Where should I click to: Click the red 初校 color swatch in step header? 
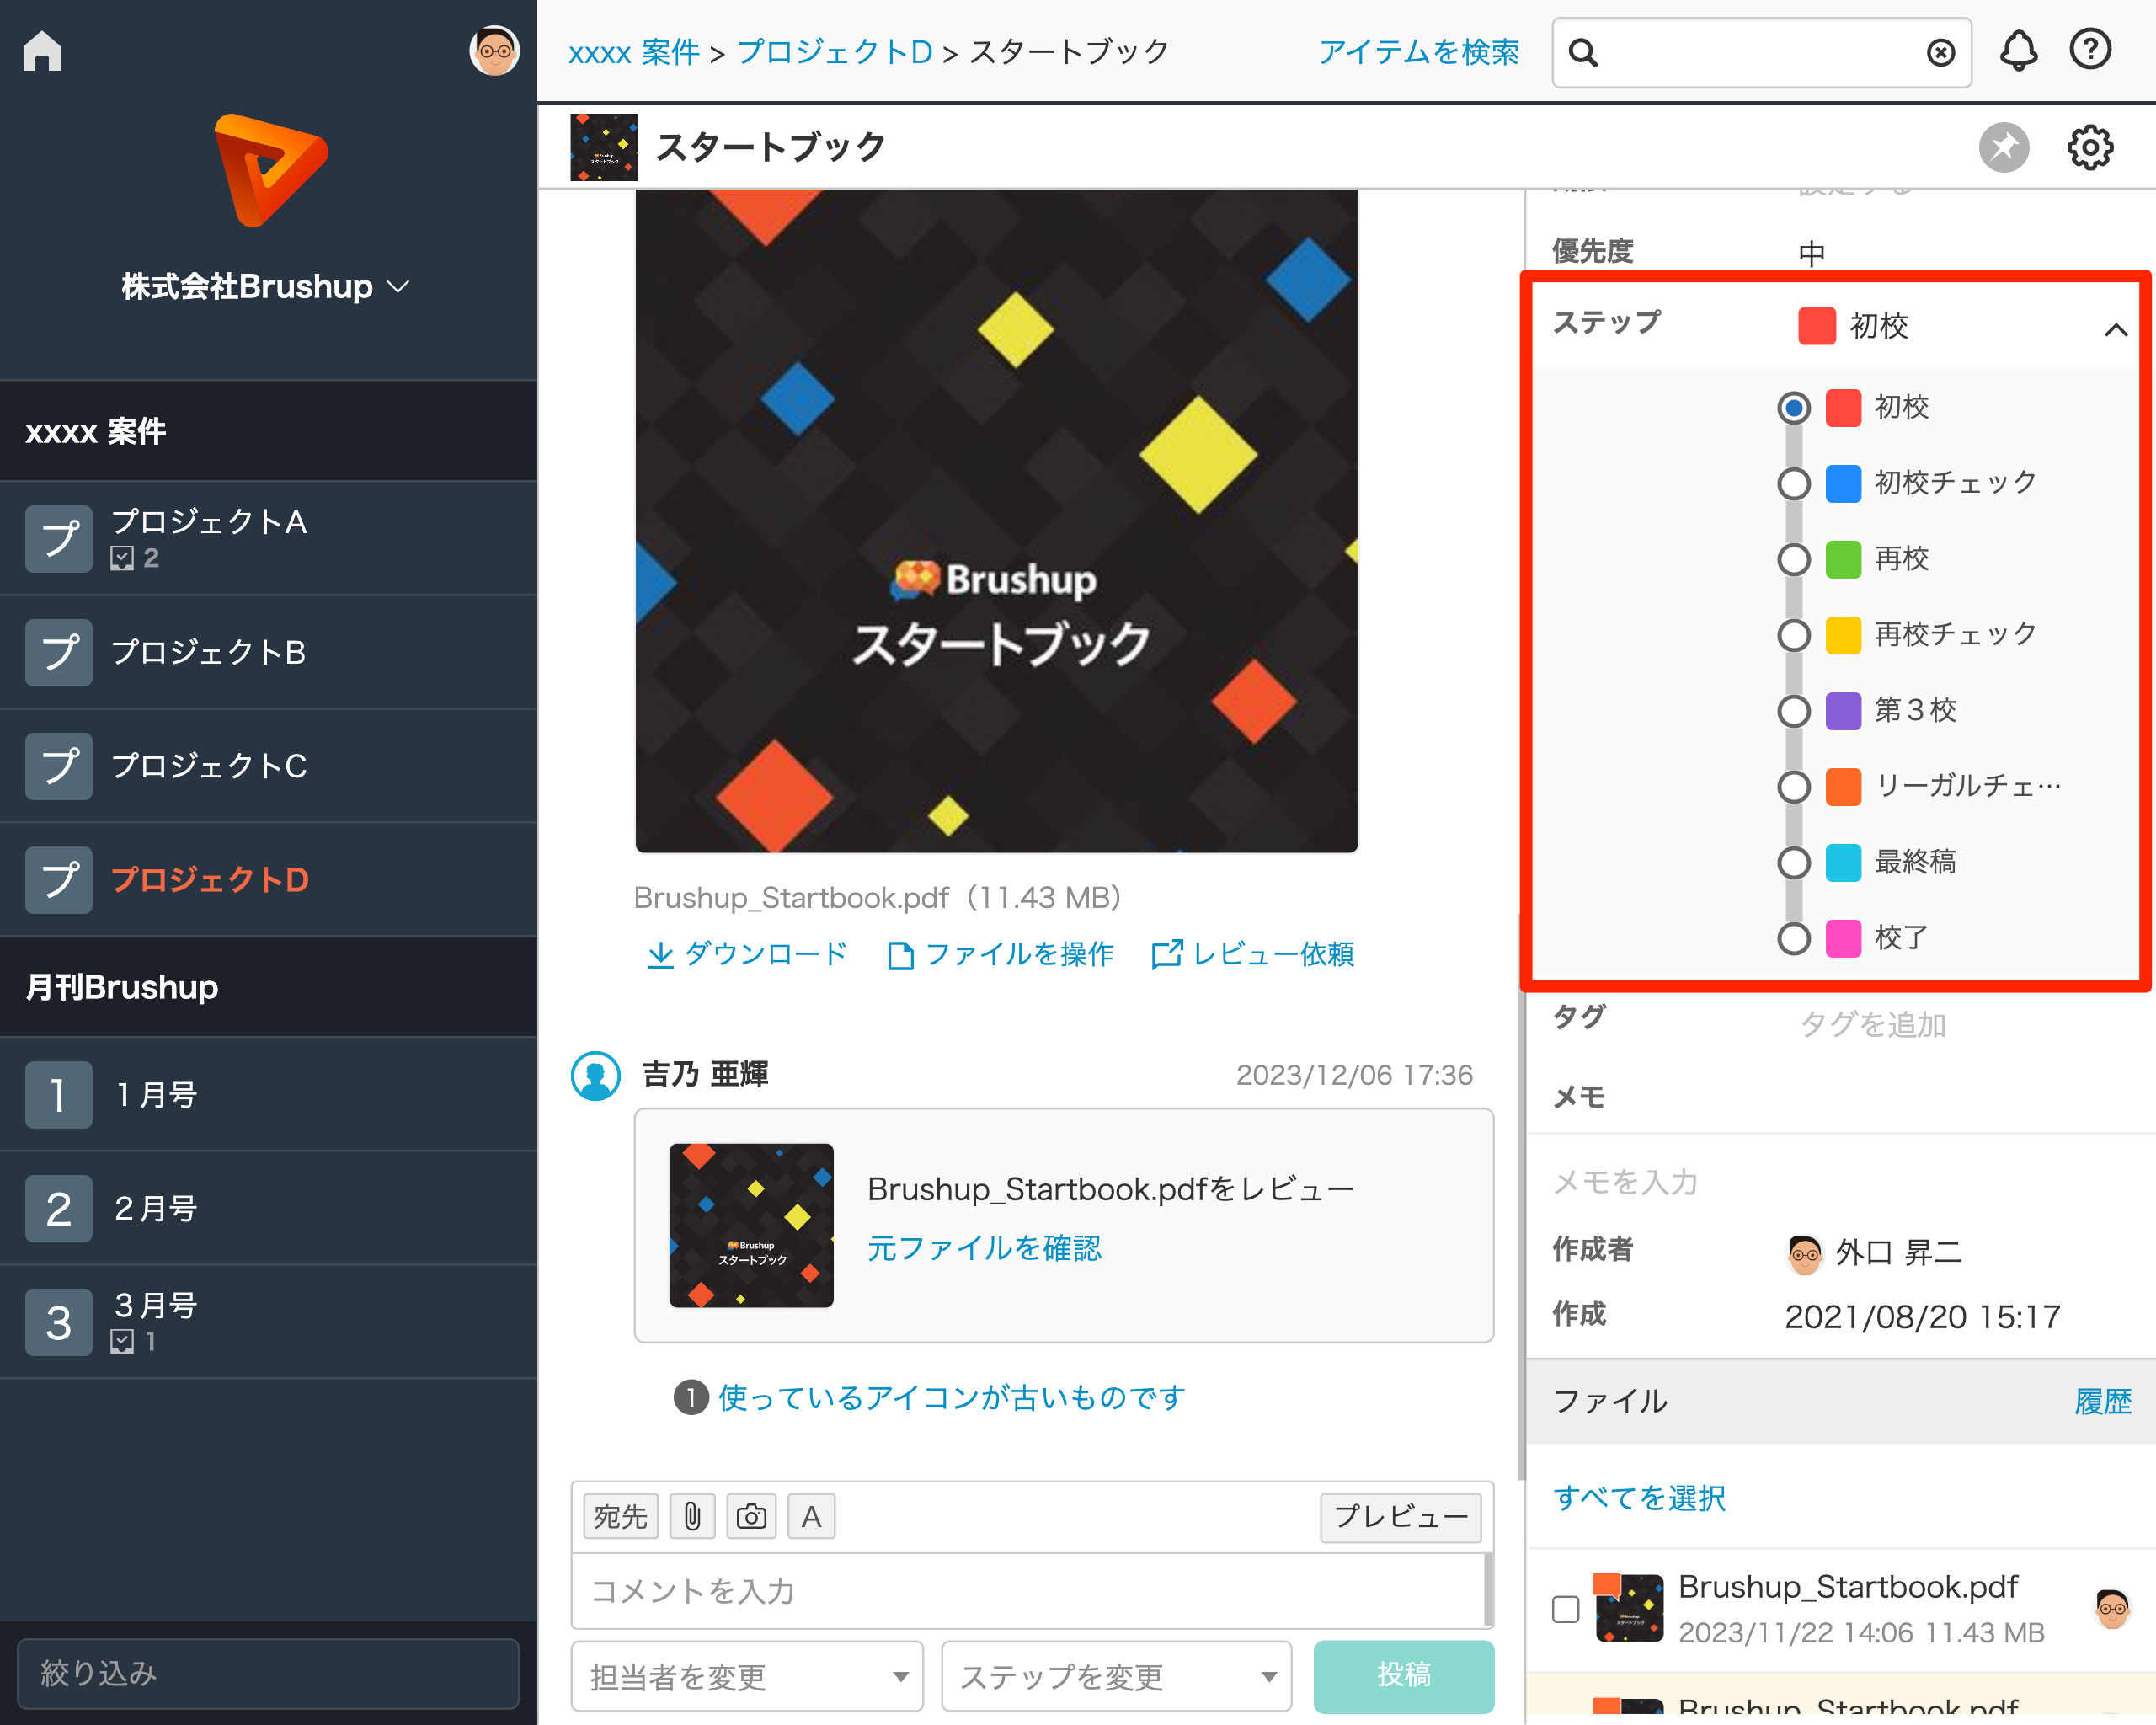1817,326
